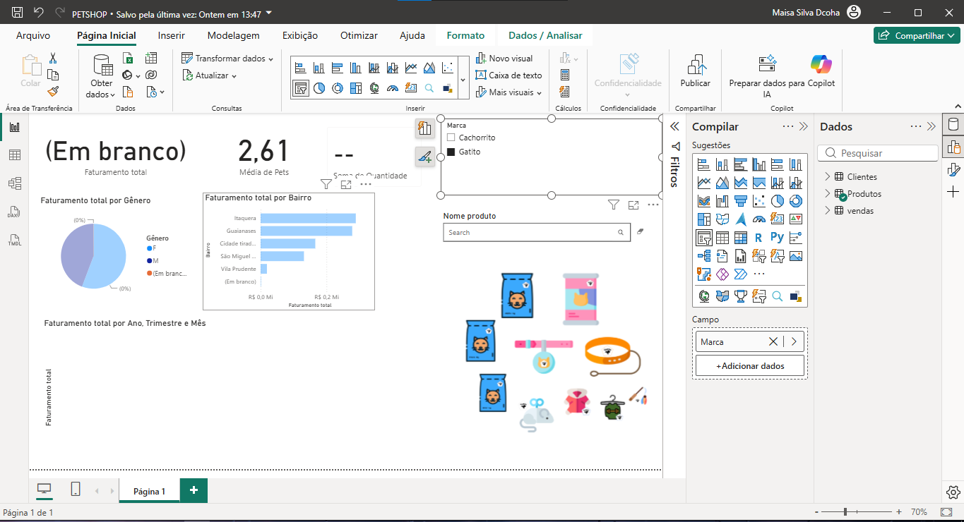Image resolution: width=964 pixels, height=522 pixels.
Task: Open the Report view icon in left sidebar
Action: click(14, 127)
